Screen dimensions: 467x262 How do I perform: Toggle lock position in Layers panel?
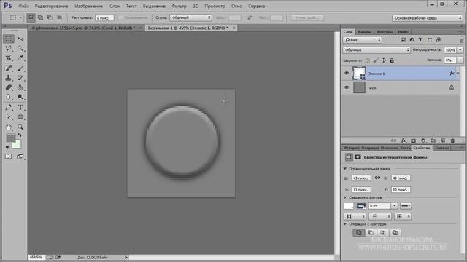[384, 60]
